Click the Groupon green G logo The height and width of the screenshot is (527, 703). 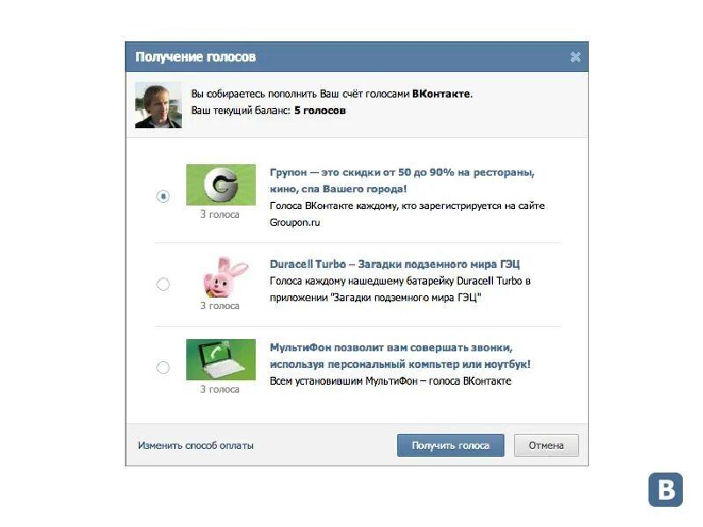[221, 184]
